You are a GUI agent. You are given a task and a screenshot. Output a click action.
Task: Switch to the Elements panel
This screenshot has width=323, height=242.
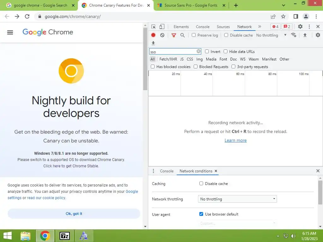click(x=181, y=27)
